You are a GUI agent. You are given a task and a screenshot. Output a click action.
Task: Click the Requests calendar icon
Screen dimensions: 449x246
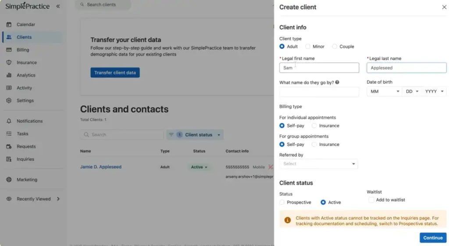9,146
